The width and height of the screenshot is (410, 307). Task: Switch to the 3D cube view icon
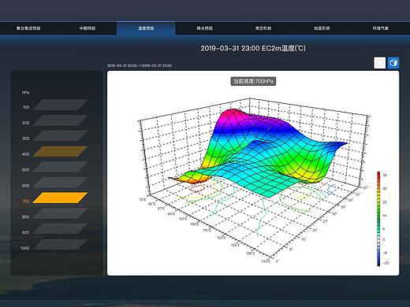point(393,63)
